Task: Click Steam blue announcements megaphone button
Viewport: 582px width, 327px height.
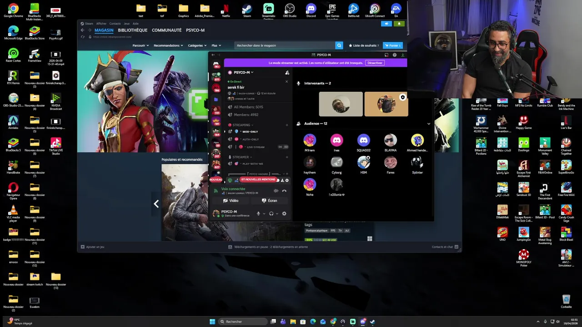Action: coord(386,24)
